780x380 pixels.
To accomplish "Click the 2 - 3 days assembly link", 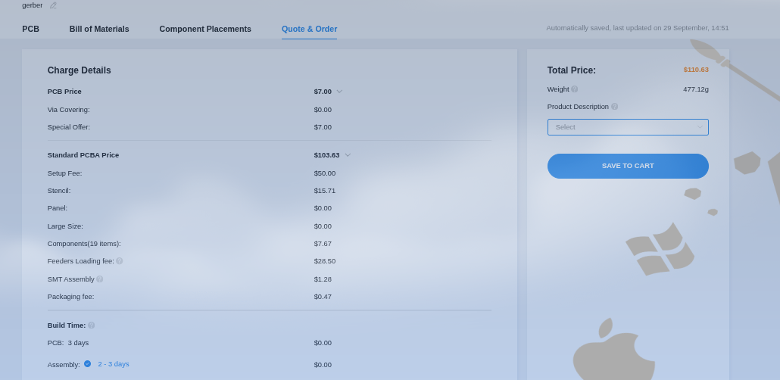I will (114, 364).
